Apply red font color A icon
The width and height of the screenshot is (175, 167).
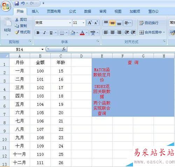(x=82, y=33)
